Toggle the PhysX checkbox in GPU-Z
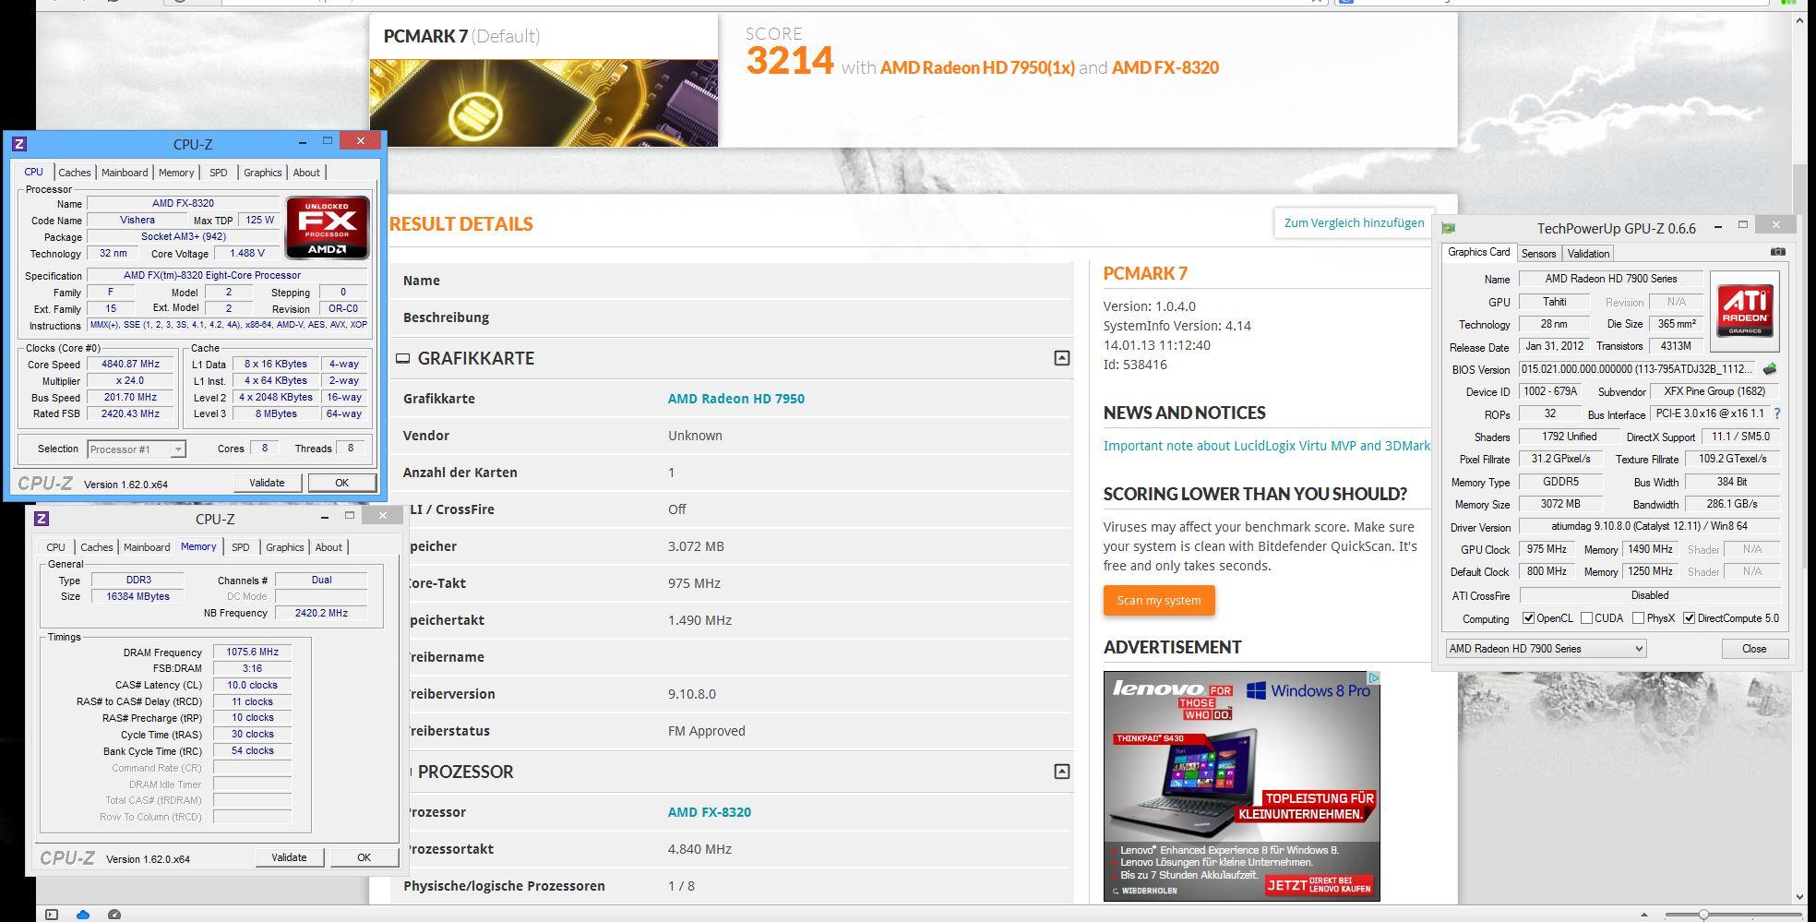1816x922 pixels. [x=1638, y=618]
